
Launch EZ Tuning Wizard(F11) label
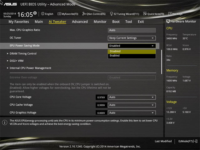point(126,14)
